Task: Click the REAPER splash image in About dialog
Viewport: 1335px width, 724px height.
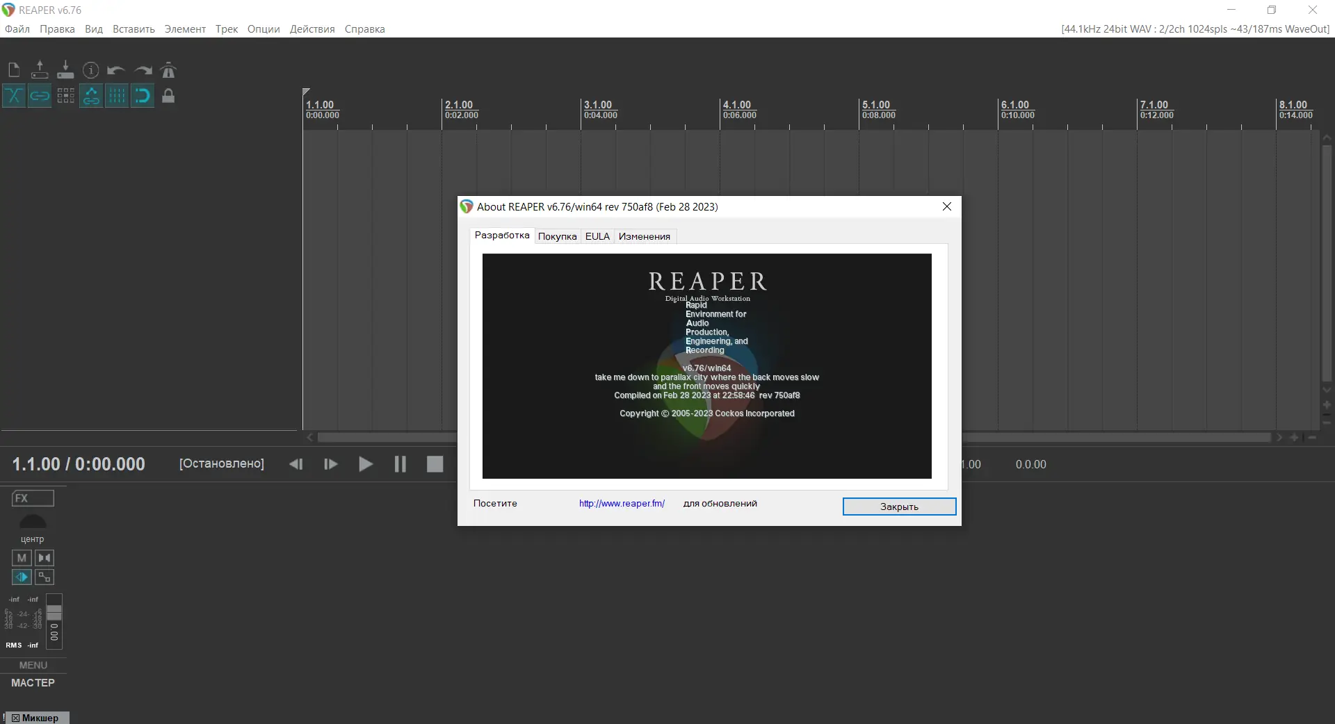Action: pyautogui.click(x=707, y=366)
